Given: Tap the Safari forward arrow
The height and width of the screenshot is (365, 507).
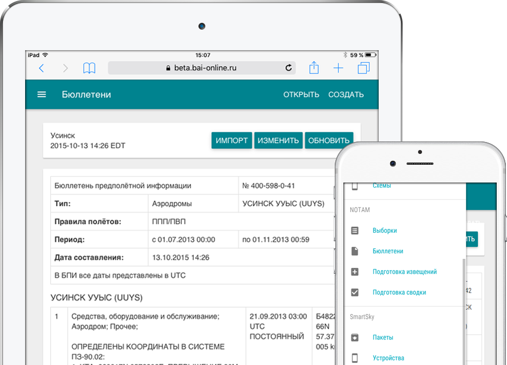Looking at the screenshot, I should point(65,68).
